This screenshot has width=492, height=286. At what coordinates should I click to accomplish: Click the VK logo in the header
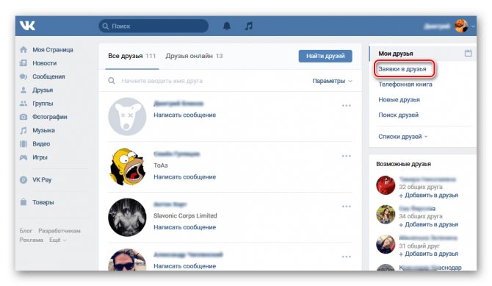coord(27,26)
